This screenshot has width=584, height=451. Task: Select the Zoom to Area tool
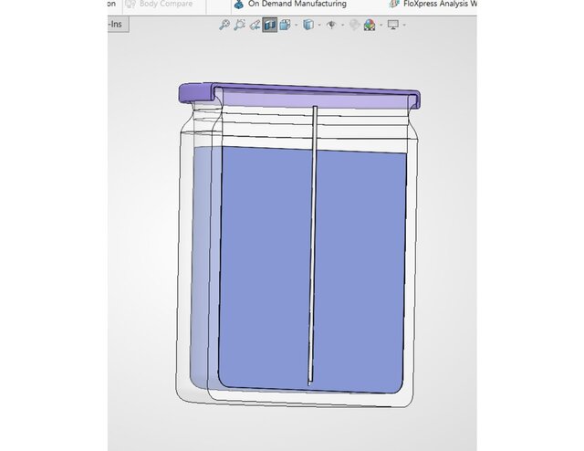coord(240,25)
